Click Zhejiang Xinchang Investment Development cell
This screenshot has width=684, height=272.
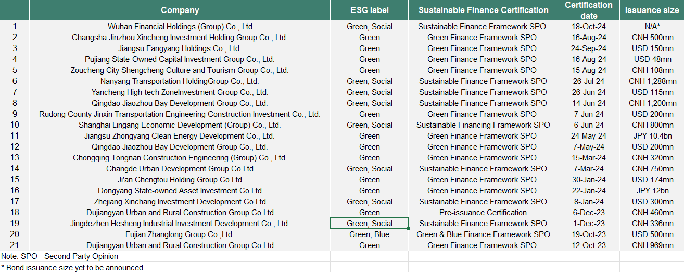[180, 202]
